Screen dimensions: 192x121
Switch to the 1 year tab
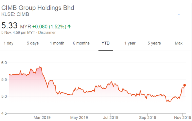(x=130, y=43)
